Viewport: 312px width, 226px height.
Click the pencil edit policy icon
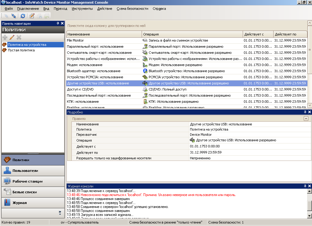click(12, 37)
